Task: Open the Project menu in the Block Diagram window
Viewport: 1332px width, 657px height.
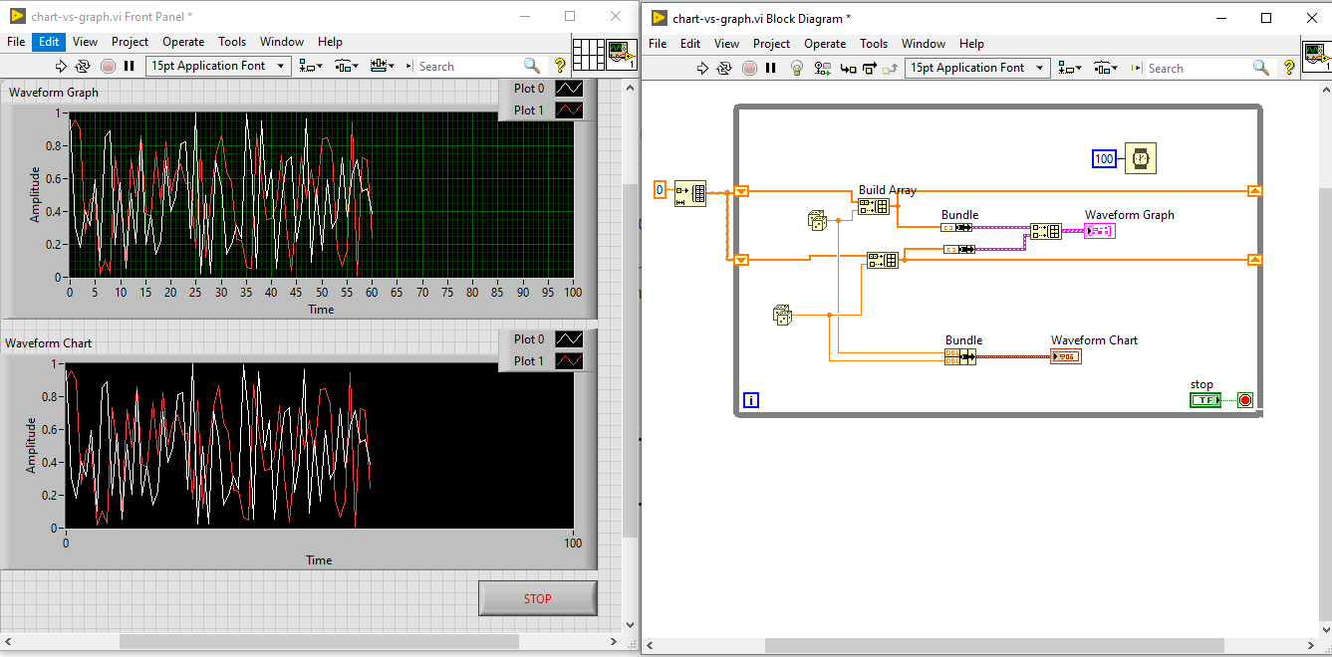Action: click(x=771, y=43)
